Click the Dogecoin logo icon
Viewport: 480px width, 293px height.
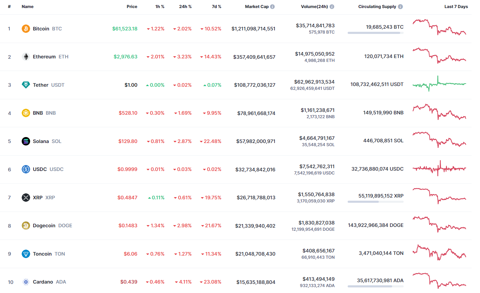(x=26, y=226)
